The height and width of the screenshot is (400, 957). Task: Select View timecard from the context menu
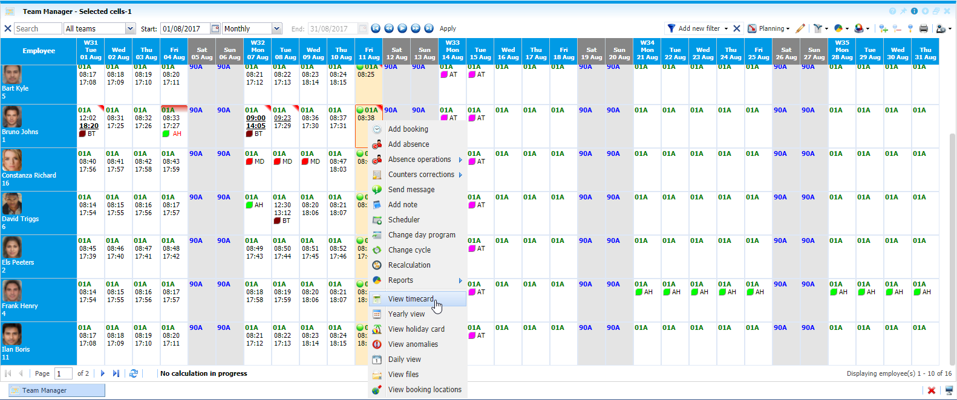[411, 299]
